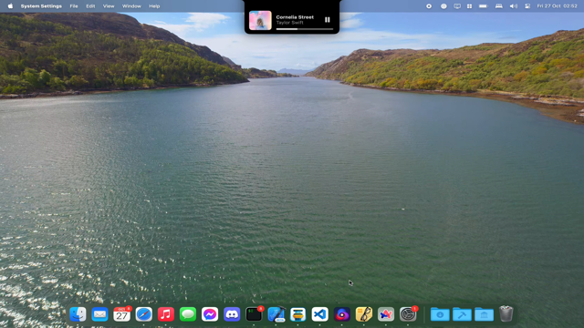This screenshot has height=328, width=584.
Task: Open the Edit menu
Action: point(90,6)
